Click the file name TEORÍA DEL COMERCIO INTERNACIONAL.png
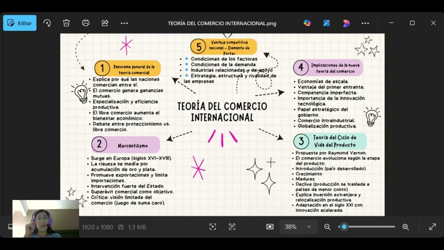 click(222, 23)
